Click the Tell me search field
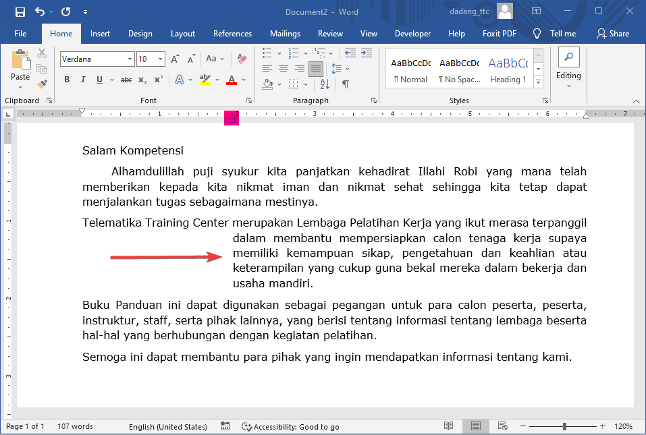 562,34
